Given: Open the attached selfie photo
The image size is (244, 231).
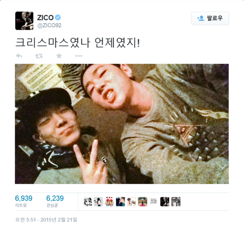Looking at the screenshot, I should [122, 124].
